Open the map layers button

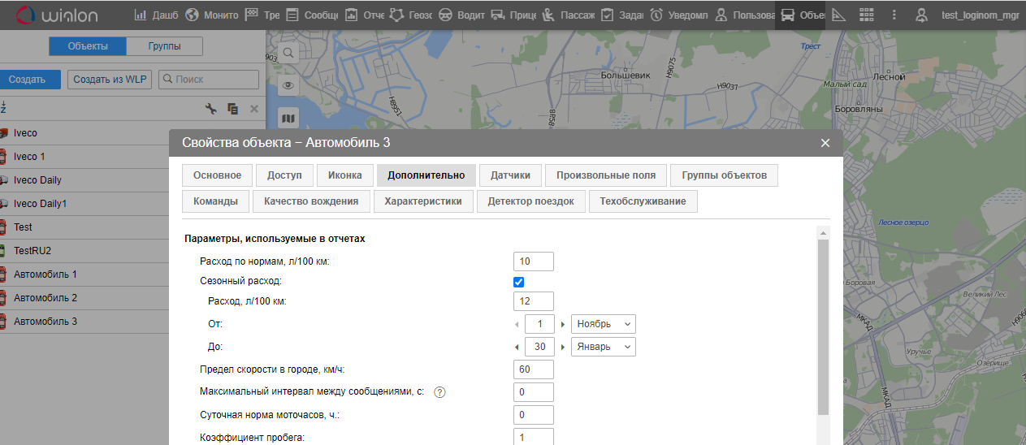pos(288,118)
